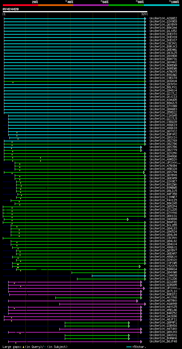The image size is (182, 349).
Task: Select the UniRef100_B9F0P2 label
Action: [x=163, y=134]
